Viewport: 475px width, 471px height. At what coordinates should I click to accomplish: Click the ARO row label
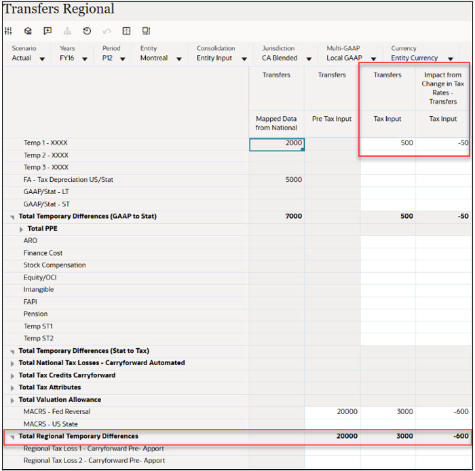[31, 240]
